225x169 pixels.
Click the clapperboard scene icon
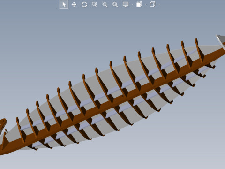(139, 4)
